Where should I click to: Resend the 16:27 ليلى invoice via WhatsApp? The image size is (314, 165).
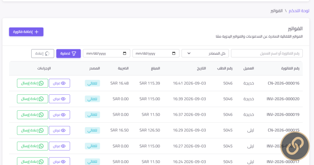click(x=32, y=146)
